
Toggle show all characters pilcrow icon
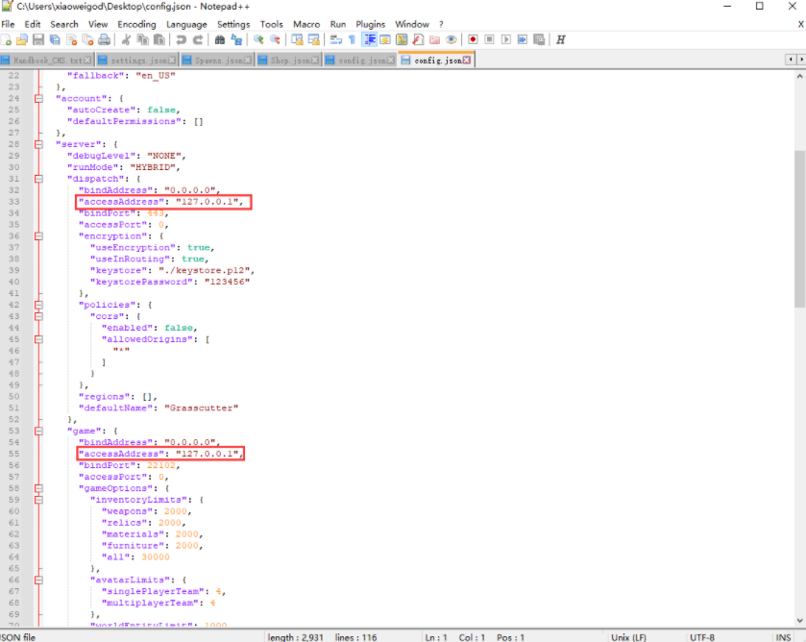[353, 39]
